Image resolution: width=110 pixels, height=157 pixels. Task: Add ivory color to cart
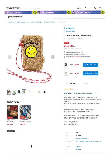[91, 73]
